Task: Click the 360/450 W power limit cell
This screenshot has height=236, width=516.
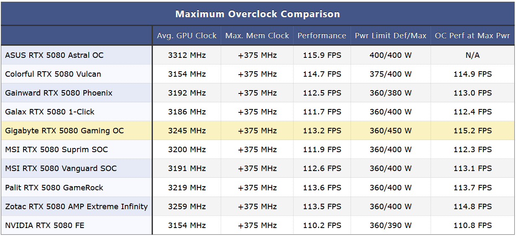Action: click(390, 131)
